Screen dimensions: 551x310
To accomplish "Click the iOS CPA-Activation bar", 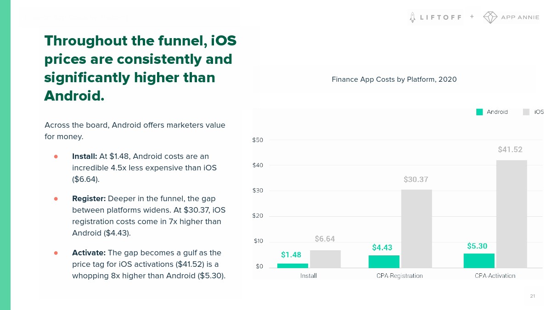I will click(x=512, y=214).
